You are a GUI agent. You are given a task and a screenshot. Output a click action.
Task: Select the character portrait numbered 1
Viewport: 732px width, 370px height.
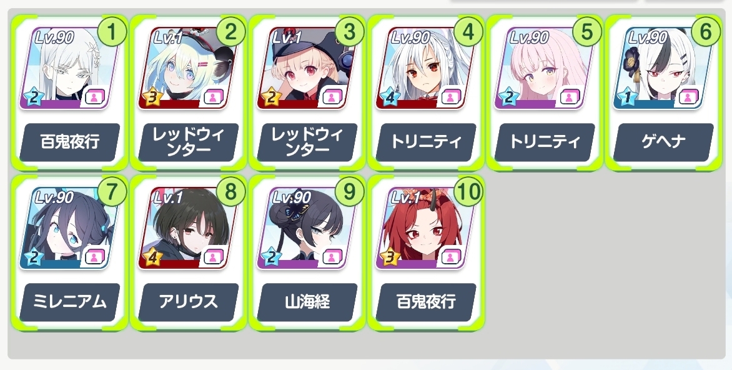[69, 67]
